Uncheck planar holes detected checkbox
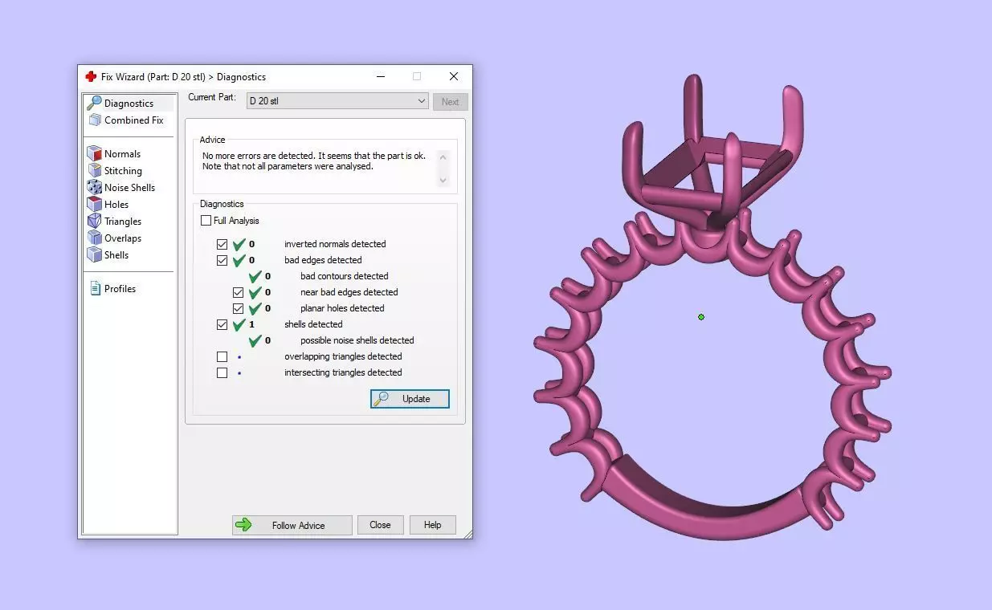Image resolution: width=992 pixels, height=610 pixels. coord(239,308)
